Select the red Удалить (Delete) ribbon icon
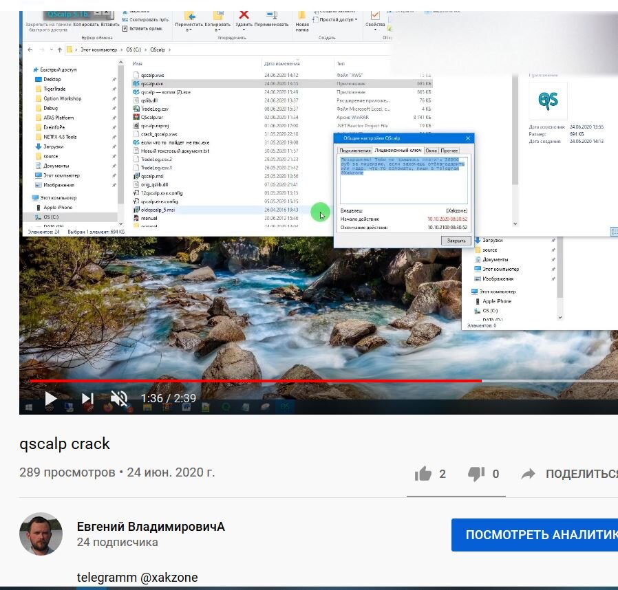The image size is (618, 590). pos(242,14)
